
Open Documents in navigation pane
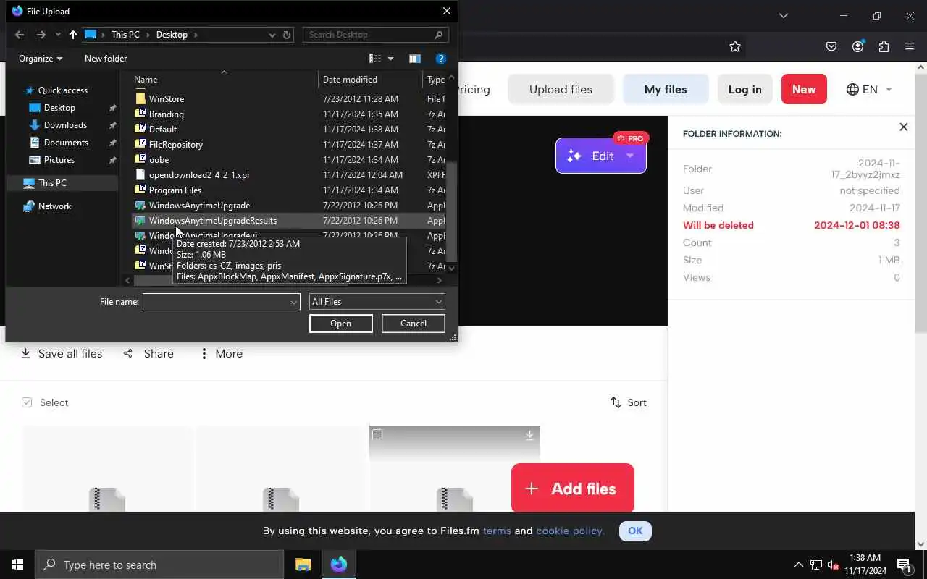click(66, 143)
